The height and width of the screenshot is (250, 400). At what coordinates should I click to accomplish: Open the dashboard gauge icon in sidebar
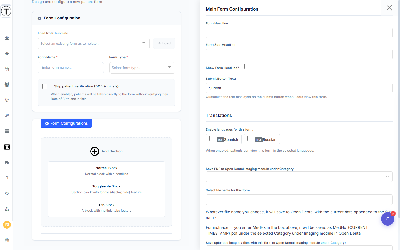coord(7,38)
